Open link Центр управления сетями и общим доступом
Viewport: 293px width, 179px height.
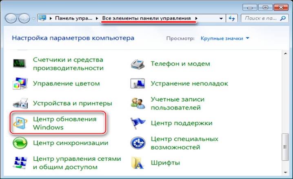click(77, 163)
